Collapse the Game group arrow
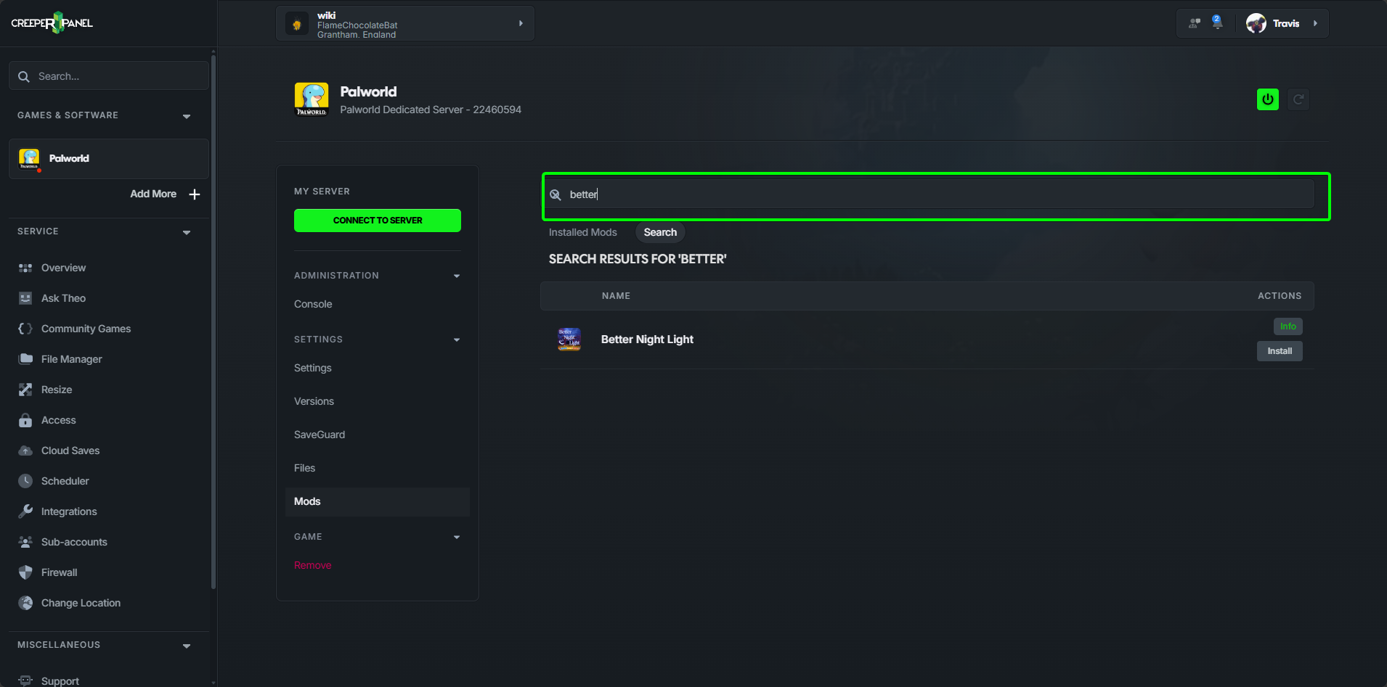The height and width of the screenshot is (687, 1387). click(x=457, y=537)
